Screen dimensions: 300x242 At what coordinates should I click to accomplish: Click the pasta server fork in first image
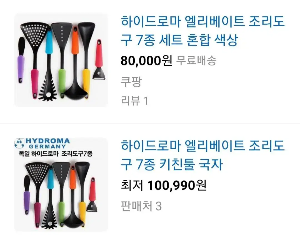48,90
